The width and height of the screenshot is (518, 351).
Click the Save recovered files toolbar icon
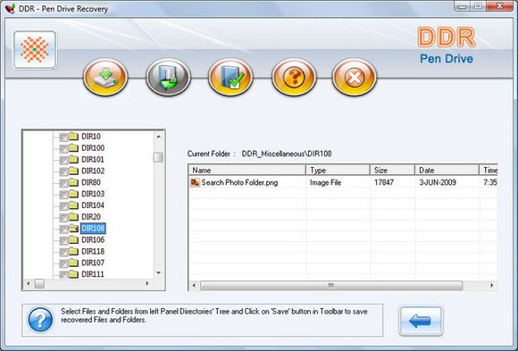168,78
